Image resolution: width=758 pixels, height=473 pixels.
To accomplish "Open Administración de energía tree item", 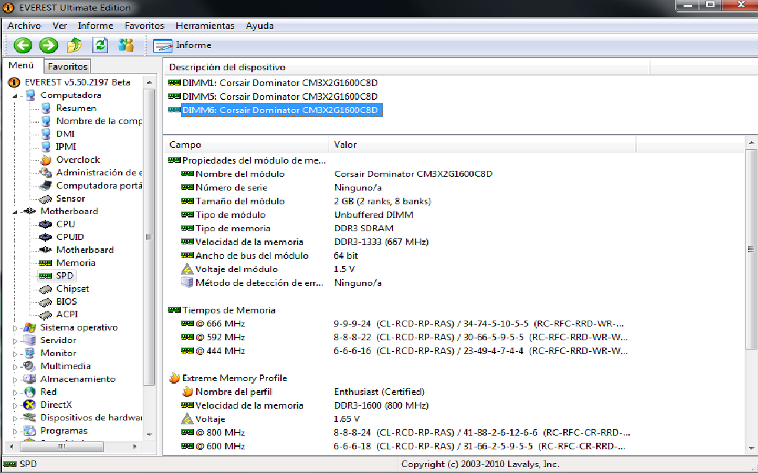I will click(x=99, y=173).
